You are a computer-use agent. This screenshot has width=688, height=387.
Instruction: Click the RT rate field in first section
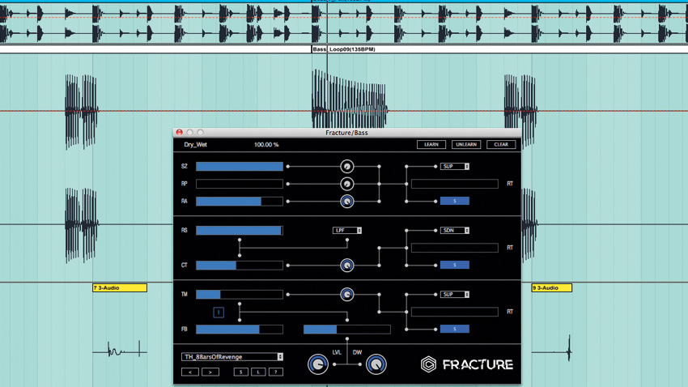(x=455, y=184)
